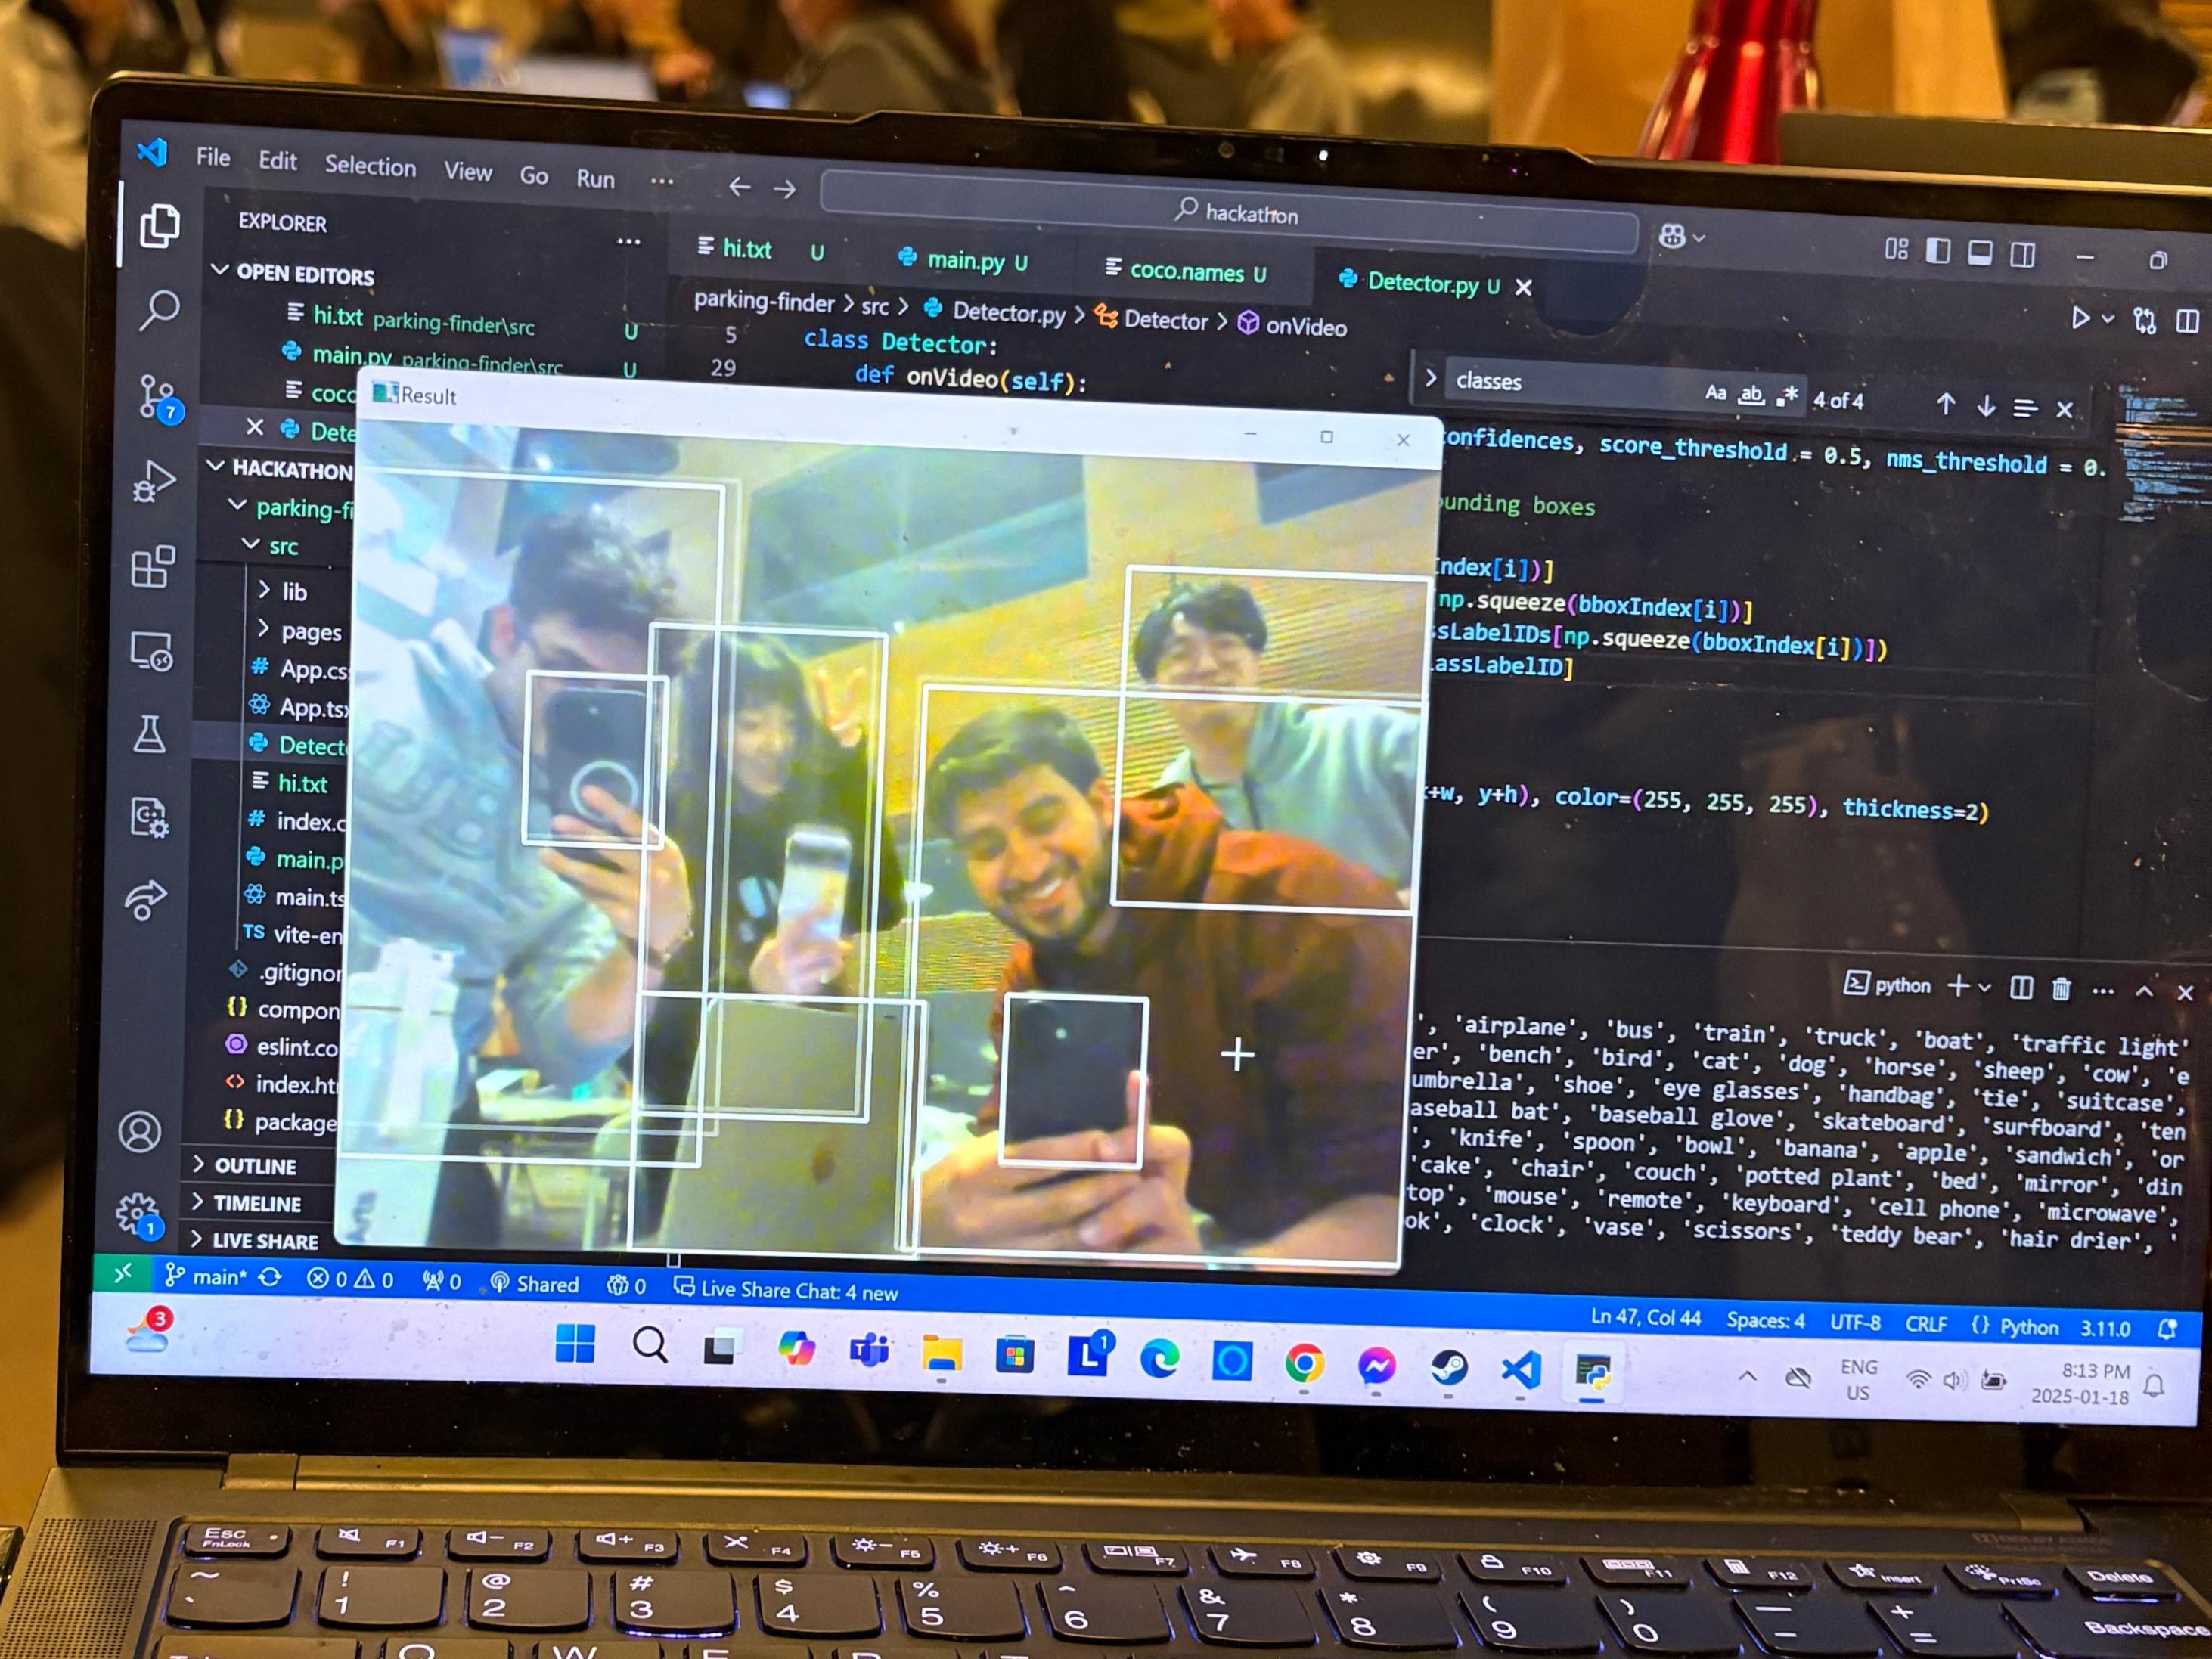Click the Shared status bar item
The image size is (2212, 1659).
[x=535, y=1284]
